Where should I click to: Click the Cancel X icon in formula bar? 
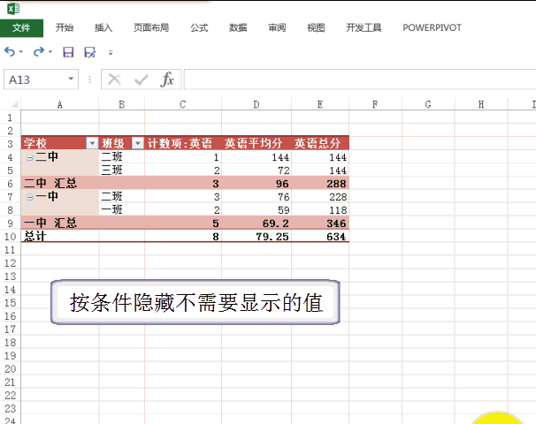[113, 79]
